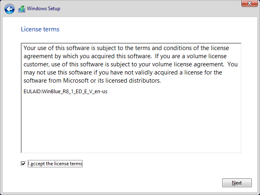Click the "License terms" heading

click(40, 29)
